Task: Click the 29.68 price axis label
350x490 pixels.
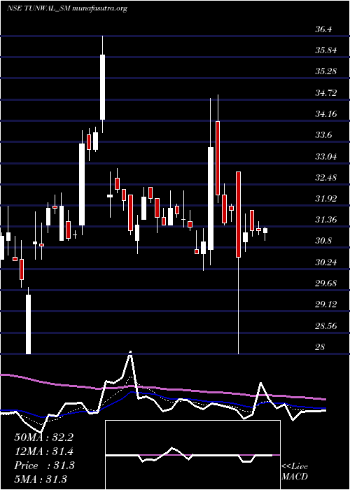Action: click(x=326, y=283)
